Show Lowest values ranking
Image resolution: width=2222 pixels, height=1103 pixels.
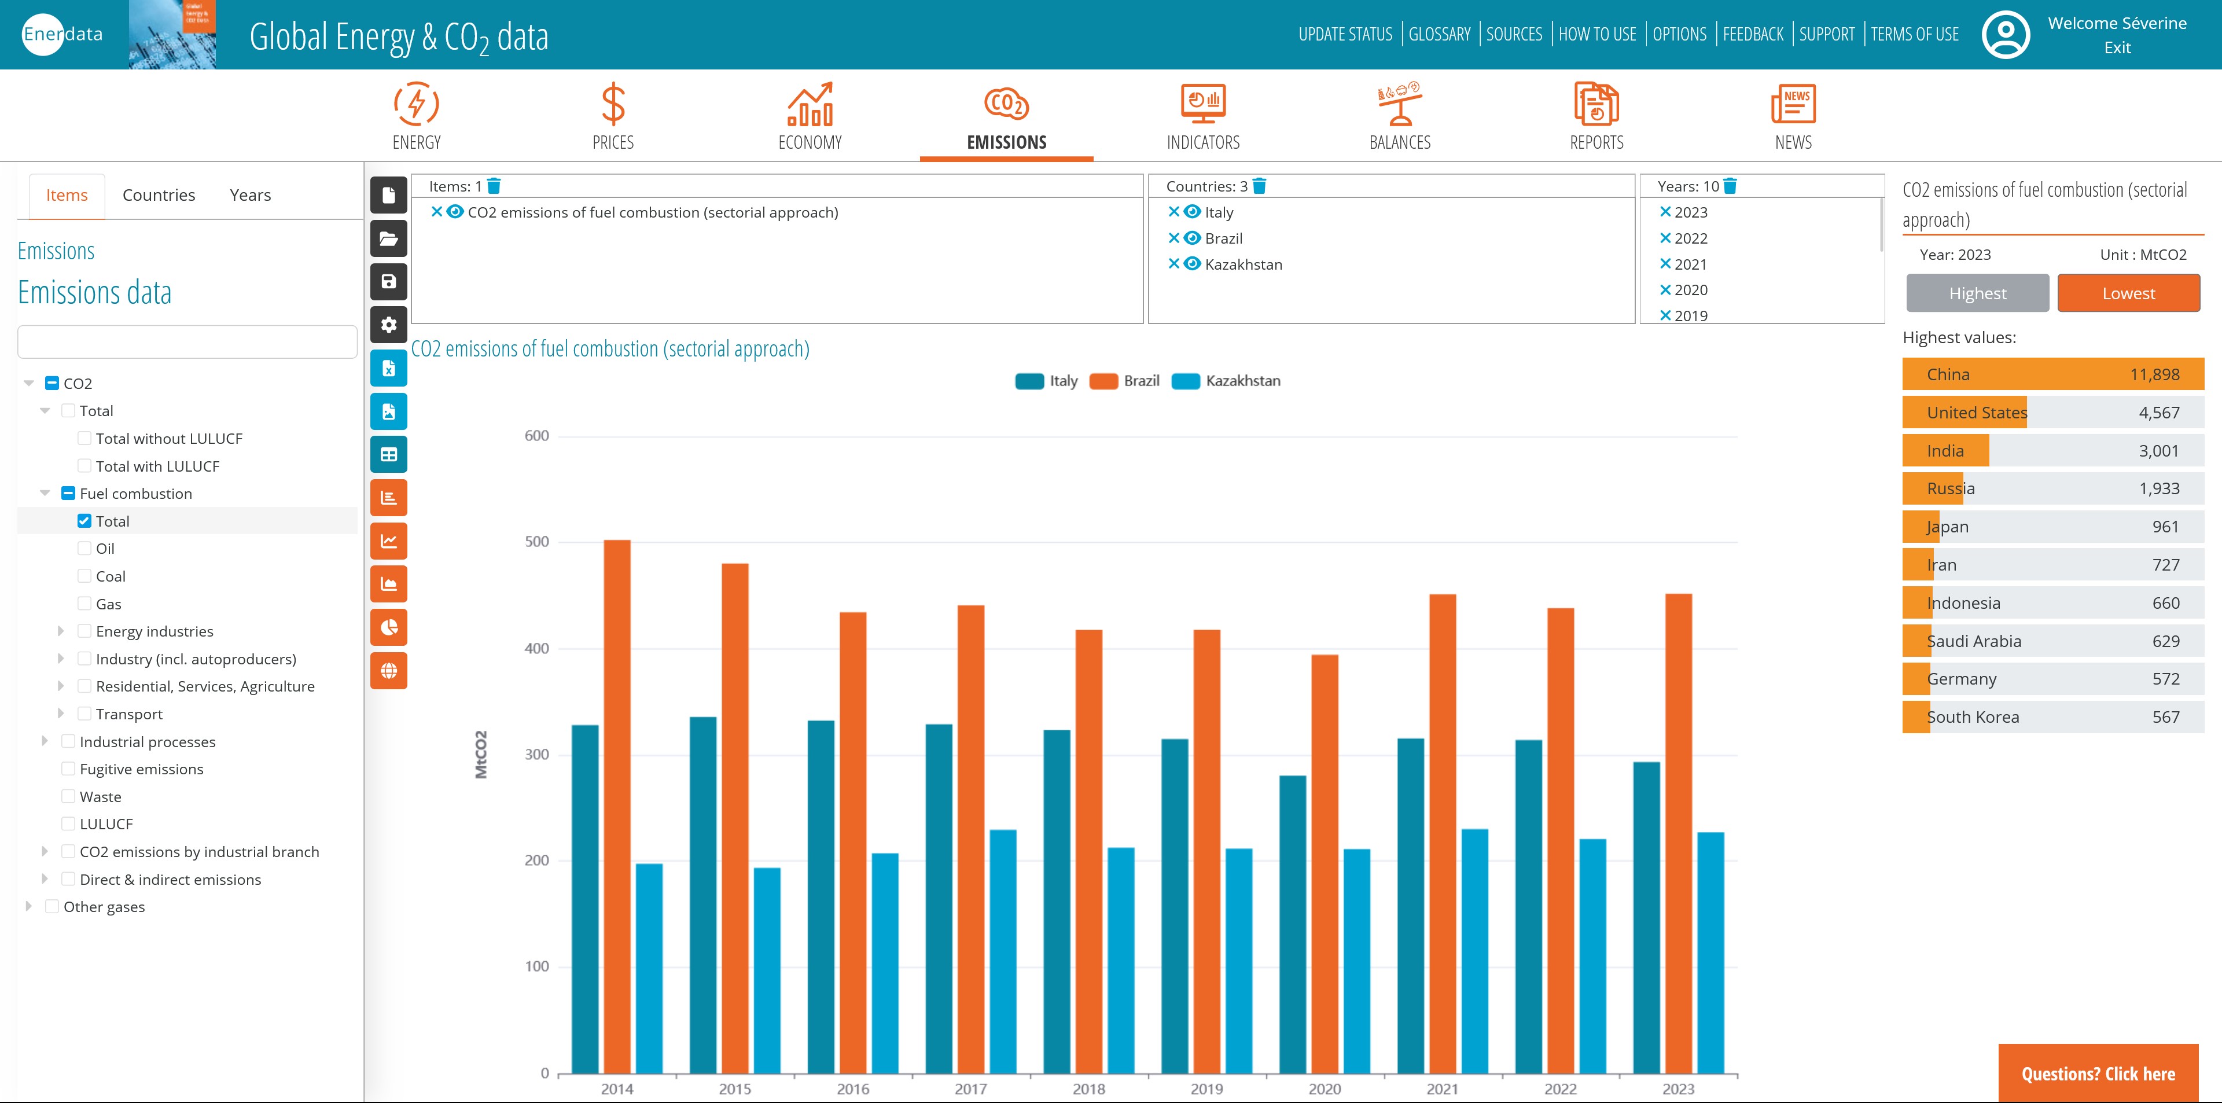pos(2128,293)
